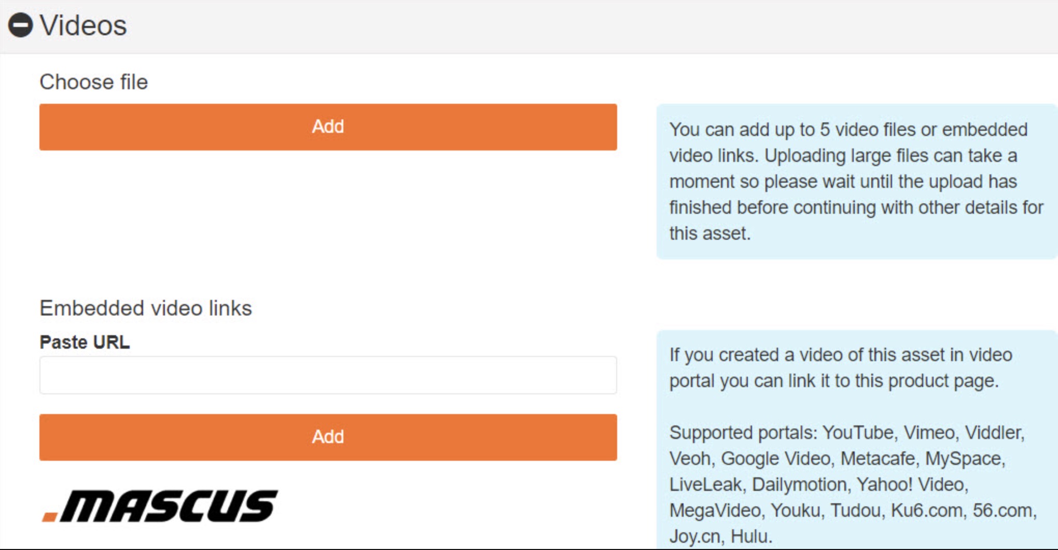Click the word Hulu in the portals list
The height and width of the screenshot is (550, 1058).
751,536
